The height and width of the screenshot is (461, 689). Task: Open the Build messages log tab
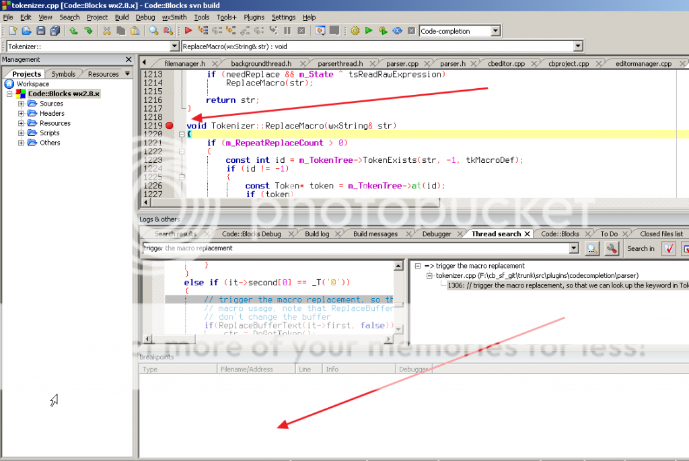tap(375, 234)
